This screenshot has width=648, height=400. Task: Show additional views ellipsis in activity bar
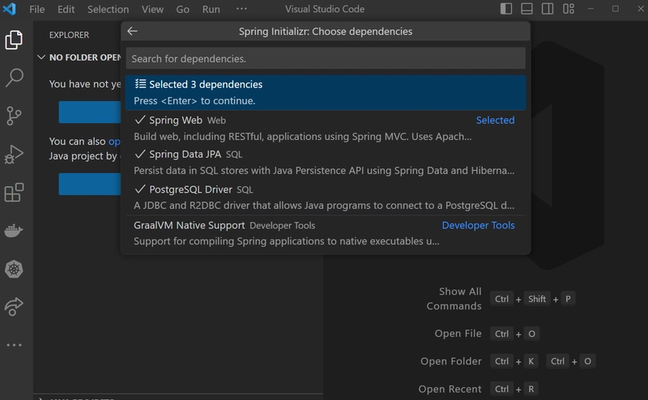click(14, 345)
